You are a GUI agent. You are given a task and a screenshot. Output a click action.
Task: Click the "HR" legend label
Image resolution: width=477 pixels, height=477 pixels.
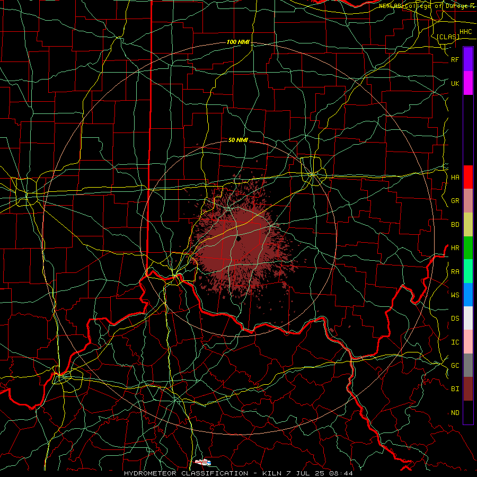(x=455, y=248)
